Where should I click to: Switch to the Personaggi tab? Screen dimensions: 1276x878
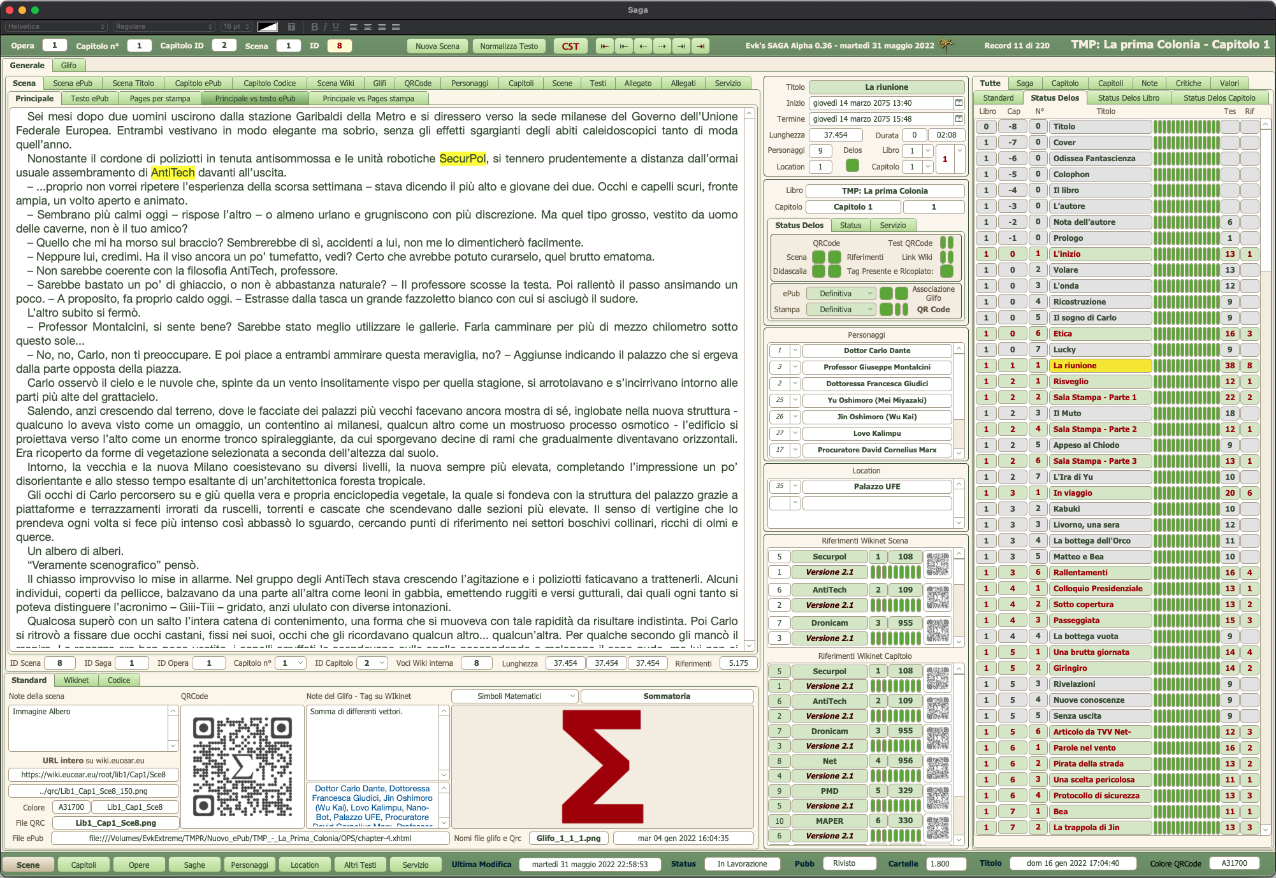point(469,83)
